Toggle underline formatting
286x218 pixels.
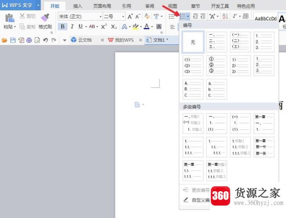(81, 26)
